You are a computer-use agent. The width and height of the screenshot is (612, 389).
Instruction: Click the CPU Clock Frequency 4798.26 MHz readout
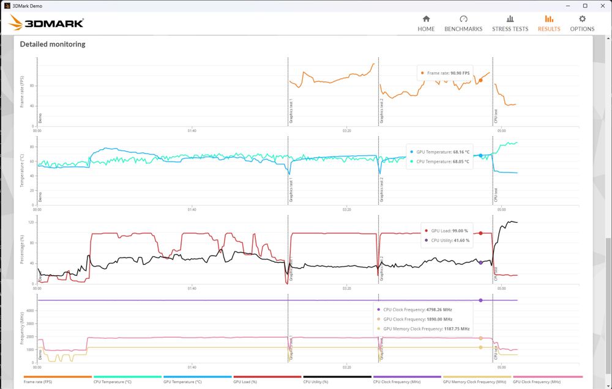point(414,310)
